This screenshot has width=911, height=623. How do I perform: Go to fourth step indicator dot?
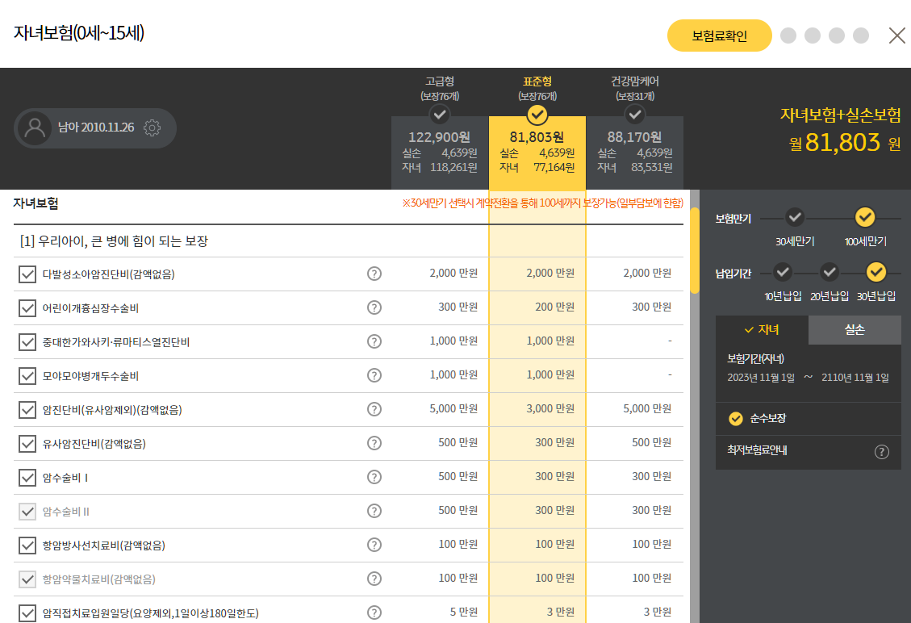click(x=861, y=36)
